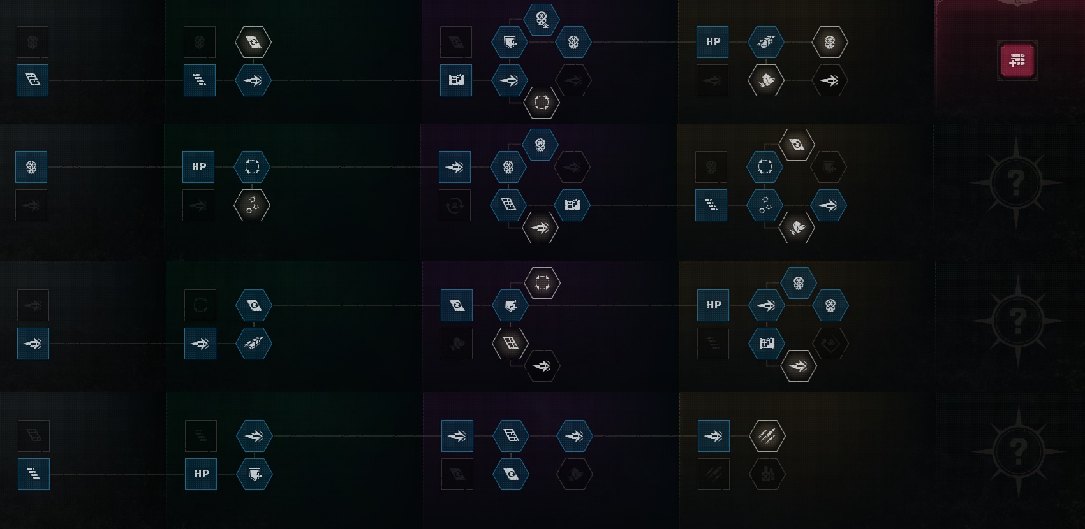Click the dimmed crosshair square node
Viewport: 1085px width, 529px height.
[x=200, y=305]
